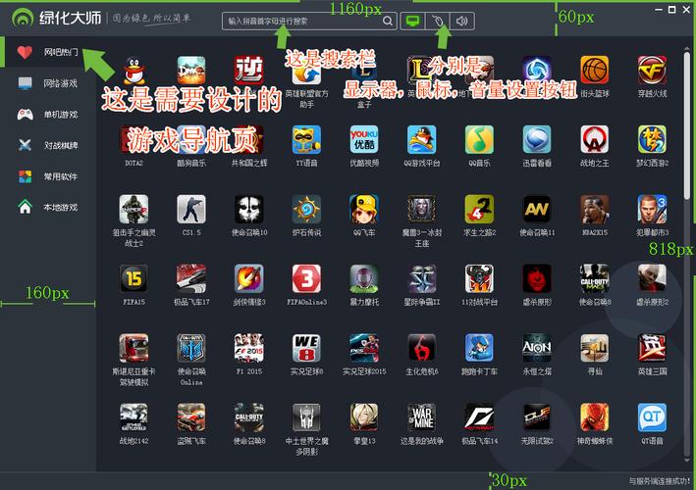Launch 狙击手之幽灵战士2 game icon
Image resolution: width=696 pixels, height=490 pixels.
(x=134, y=209)
